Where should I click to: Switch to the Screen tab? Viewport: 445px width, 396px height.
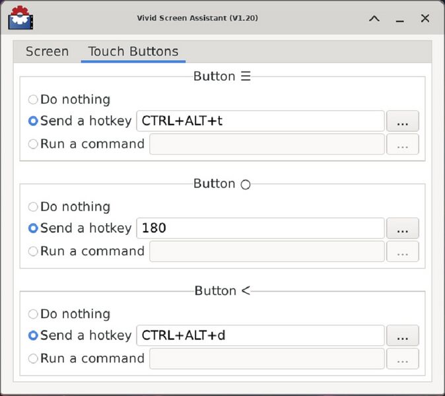(47, 51)
